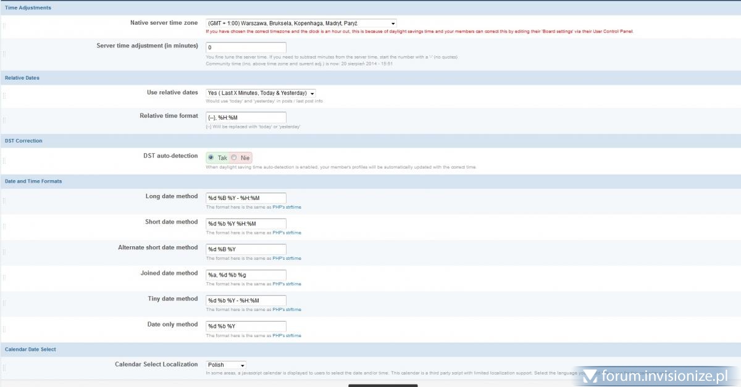
Task: Click drag handle beside Joined date method row
Action: [x=4, y=278]
